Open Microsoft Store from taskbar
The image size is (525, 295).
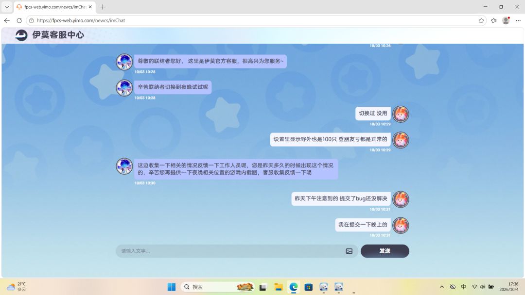308,287
